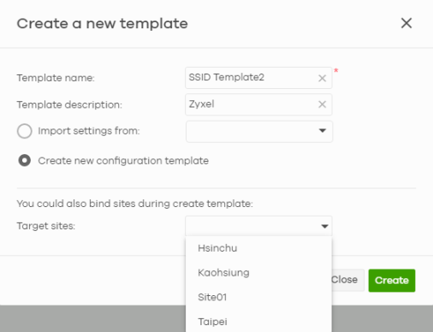Click the Import settings from combo box
The image size is (433, 332).
(259, 131)
